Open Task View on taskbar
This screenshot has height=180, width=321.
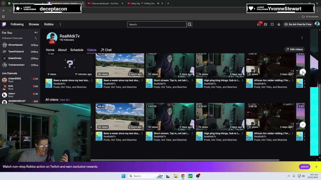pos(168,176)
